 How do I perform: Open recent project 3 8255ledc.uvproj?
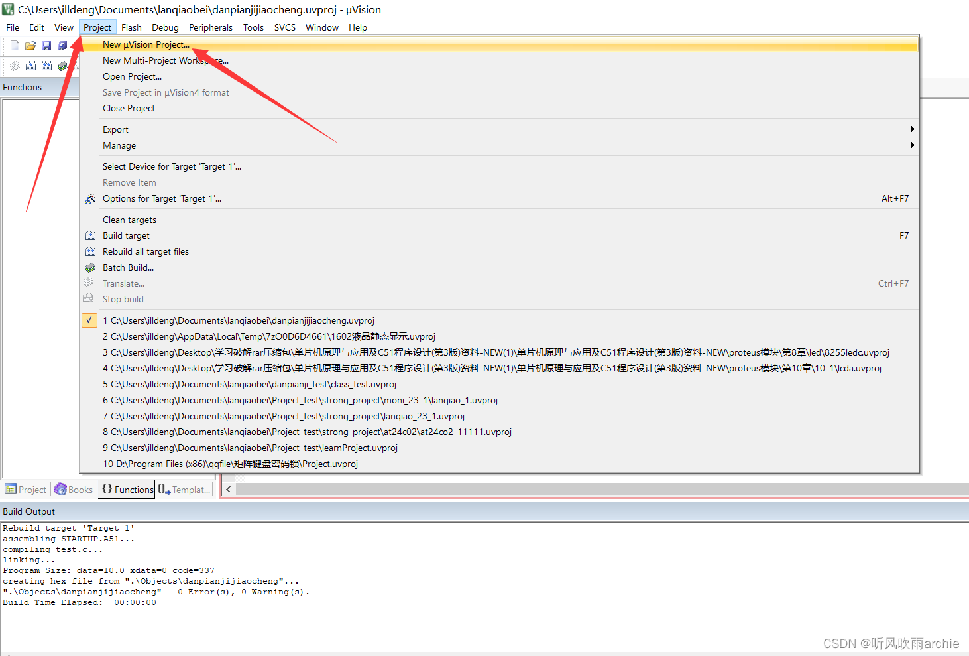[499, 352]
